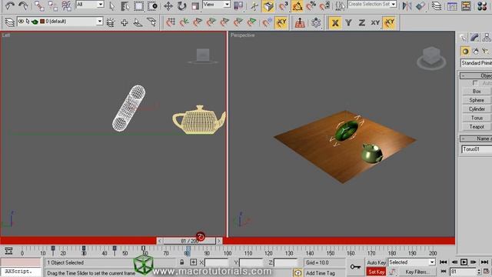Click the Autogrid icon
This screenshot has height=277, width=492.
coord(300,22)
